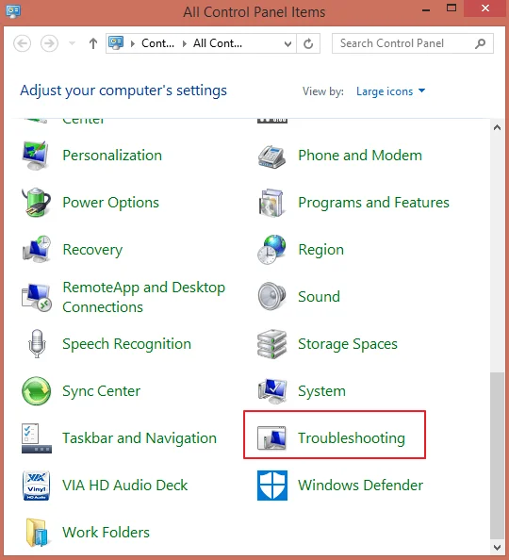Open the Work Folders link

(x=107, y=533)
